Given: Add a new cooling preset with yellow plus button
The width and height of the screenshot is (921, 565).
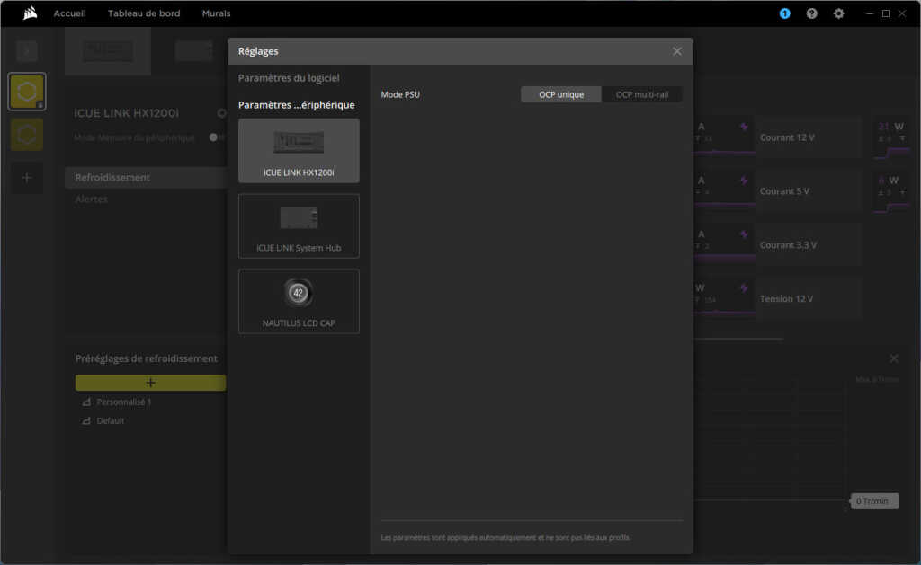Looking at the screenshot, I should point(150,383).
